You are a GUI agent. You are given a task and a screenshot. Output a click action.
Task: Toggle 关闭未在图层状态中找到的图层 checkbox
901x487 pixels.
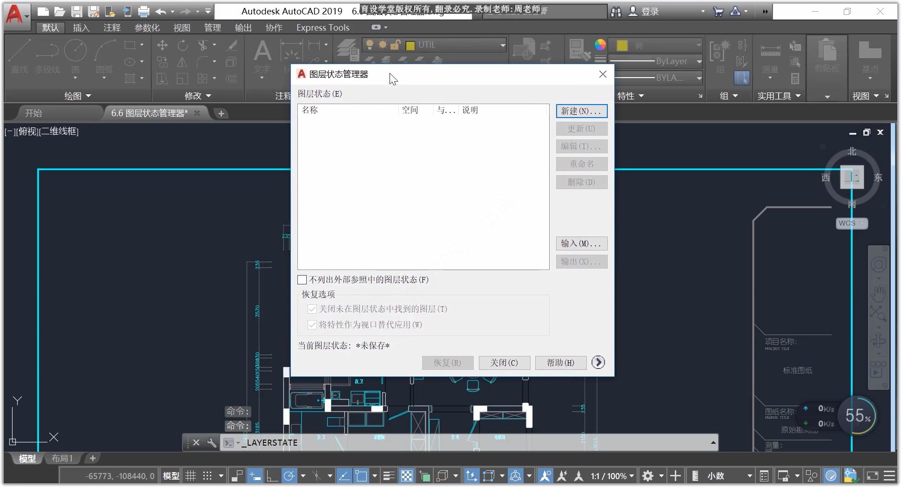tap(312, 309)
